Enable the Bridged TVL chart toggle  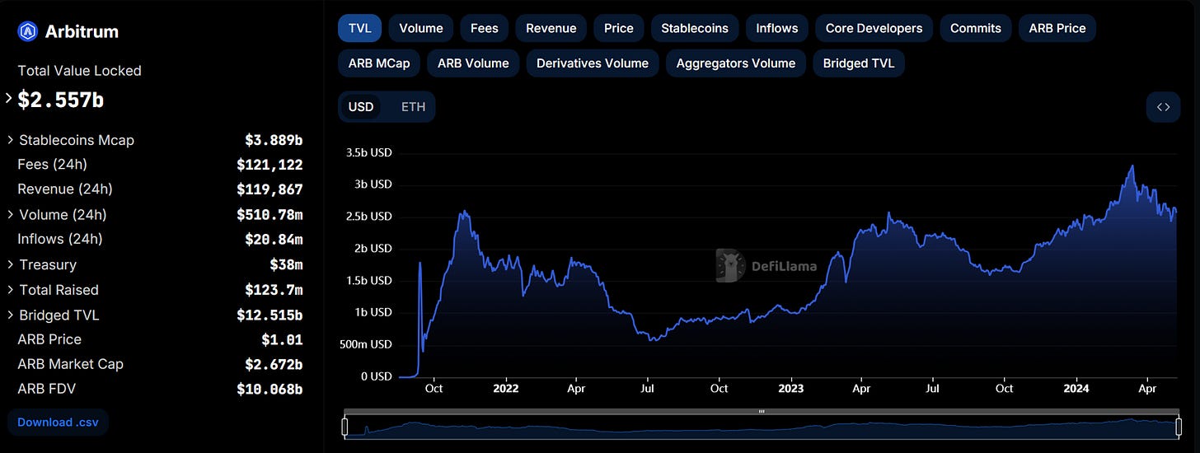pos(859,63)
